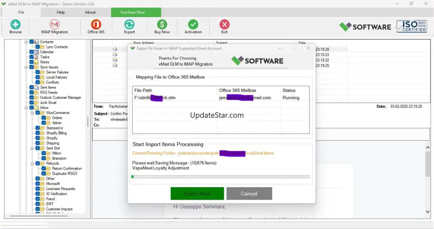Image resolution: width=434 pixels, height=229 pixels.
Task: Click the preview pane scroll down arrow
Action: click(428, 212)
